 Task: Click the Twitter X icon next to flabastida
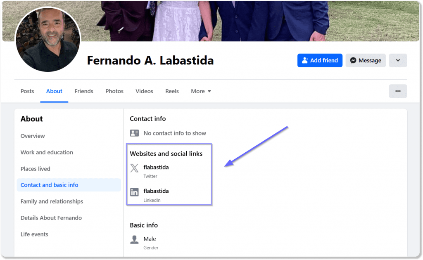pyautogui.click(x=134, y=168)
